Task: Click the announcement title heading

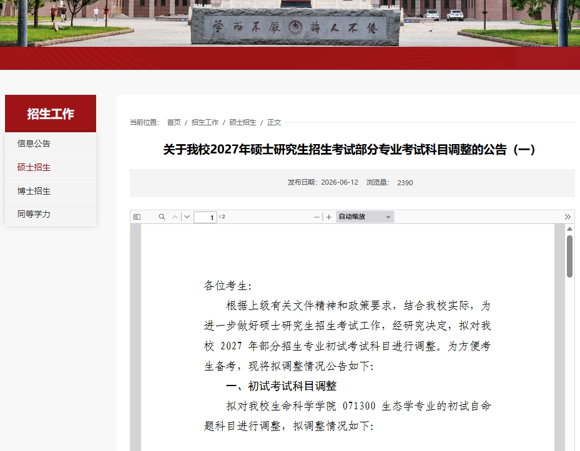Action: point(349,150)
